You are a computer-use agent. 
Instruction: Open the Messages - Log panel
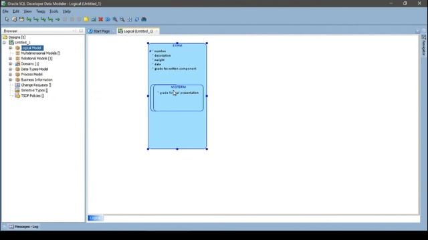click(x=24, y=227)
